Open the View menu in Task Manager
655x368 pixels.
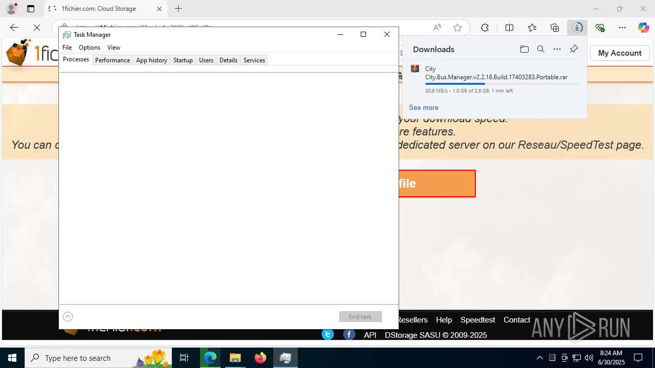coord(114,47)
